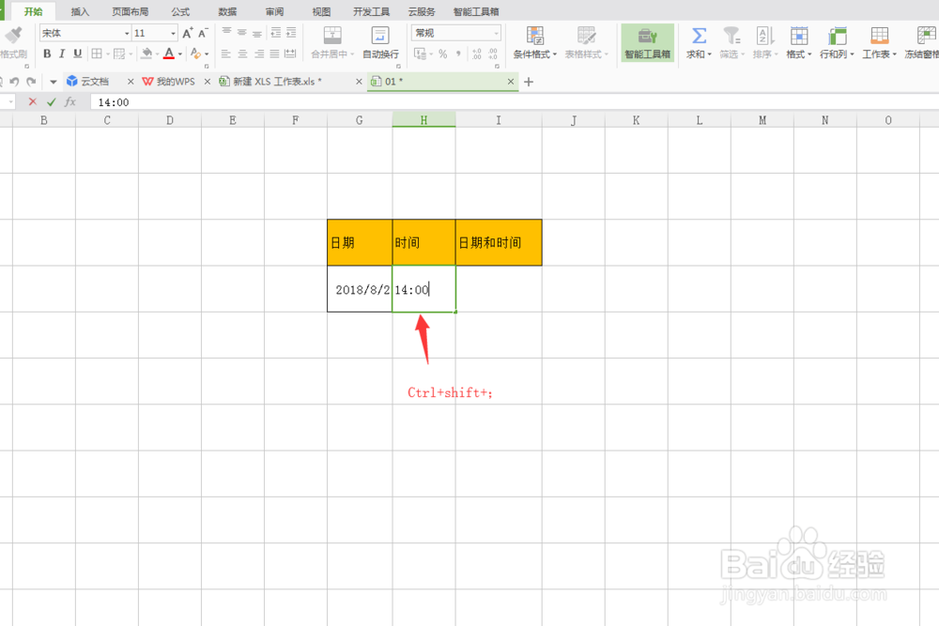Click the undo arrow icon
Viewport: 939px width, 626px height.
point(15,82)
